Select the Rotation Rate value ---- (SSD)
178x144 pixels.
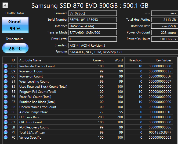[x=165, y=26]
